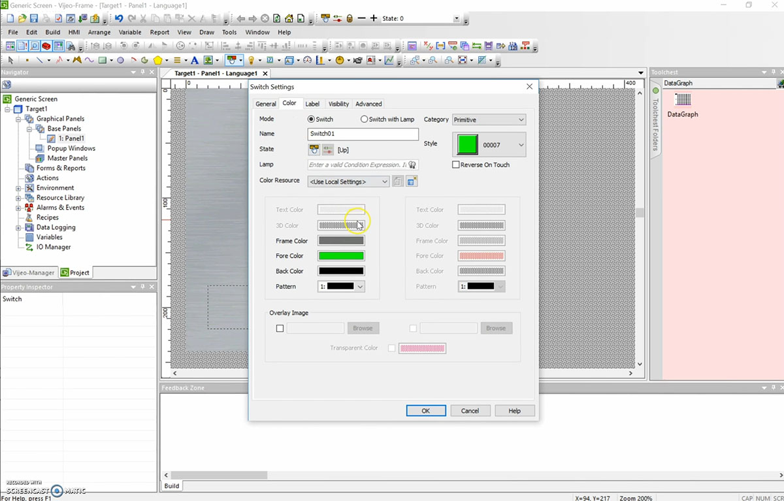
Task: Select the Line drawing tool
Action: point(40,60)
